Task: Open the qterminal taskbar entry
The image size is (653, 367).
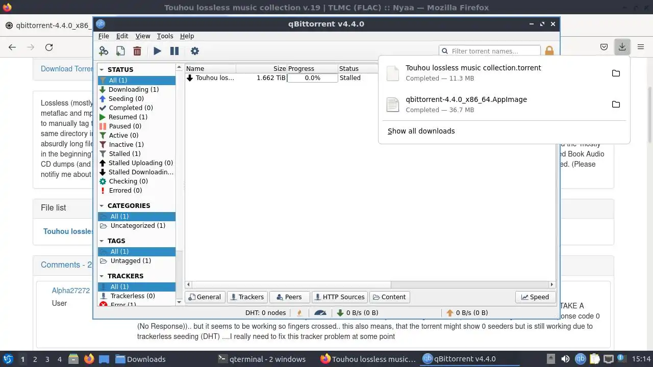Action: click(x=262, y=359)
